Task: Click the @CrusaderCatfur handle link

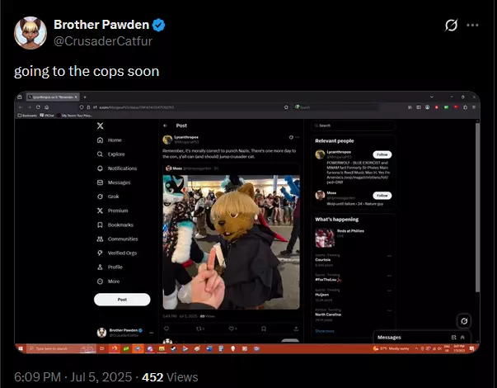Action: point(103,41)
